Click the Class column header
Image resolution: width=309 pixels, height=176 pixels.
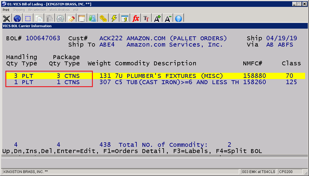point(291,64)
